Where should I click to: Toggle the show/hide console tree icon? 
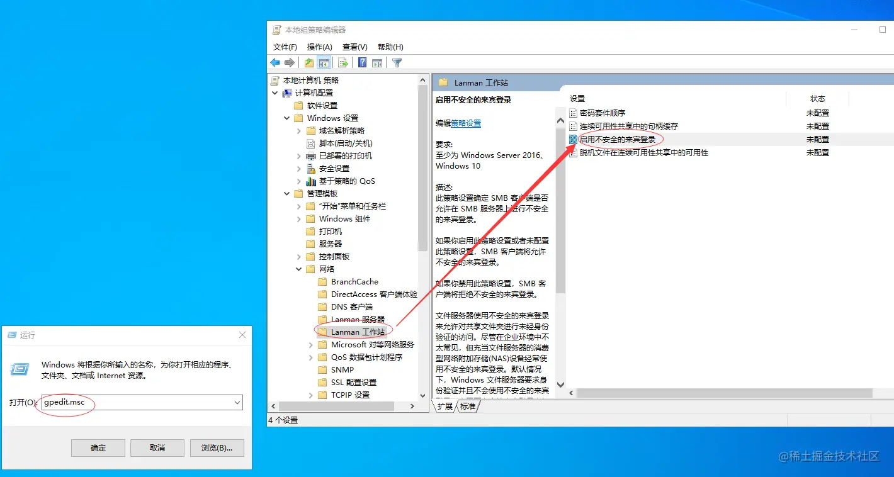coord(324,63)
